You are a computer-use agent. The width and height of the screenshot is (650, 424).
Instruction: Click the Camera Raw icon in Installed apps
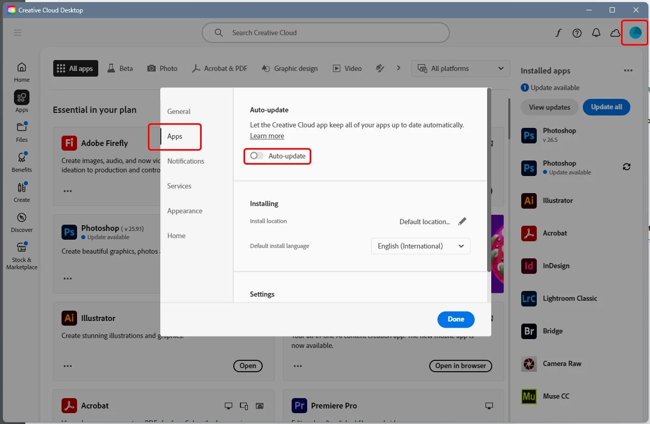coord(529,364)
